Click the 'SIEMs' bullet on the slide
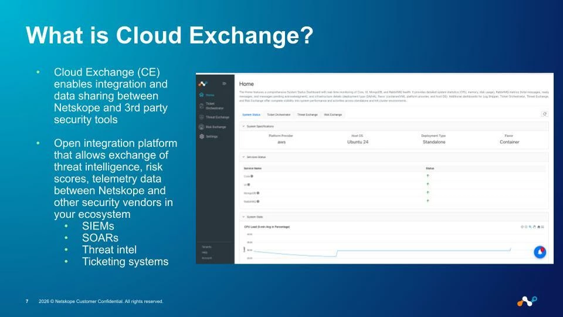Screen dimensions: 563x317 (x=98, y=226)
